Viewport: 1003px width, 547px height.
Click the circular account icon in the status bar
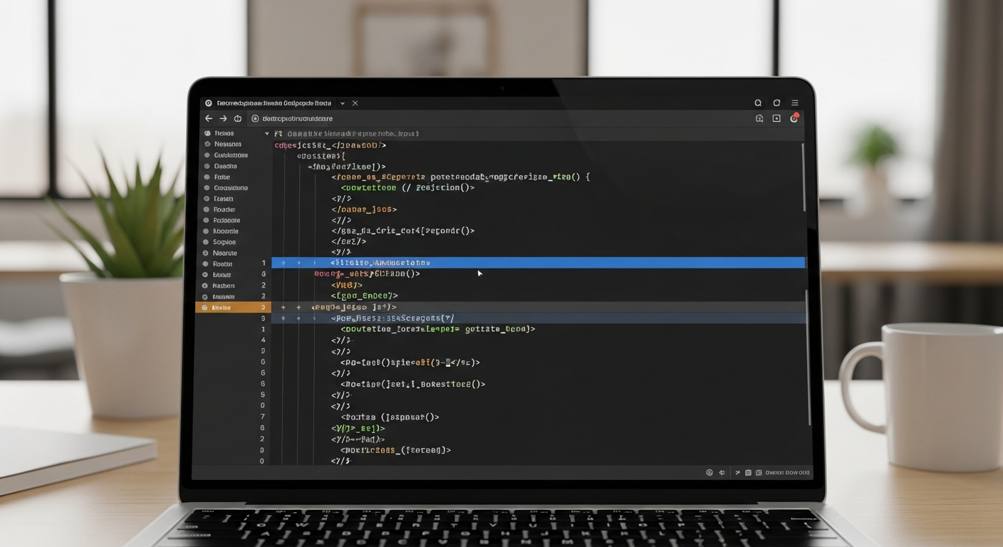point(709,472)
